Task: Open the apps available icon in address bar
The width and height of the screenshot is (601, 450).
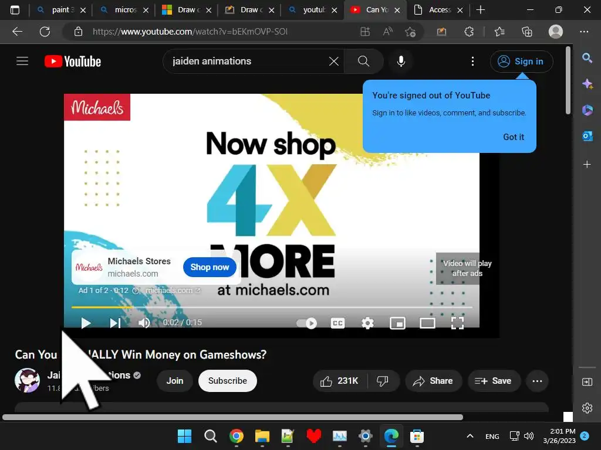Action: coord(365,32)
